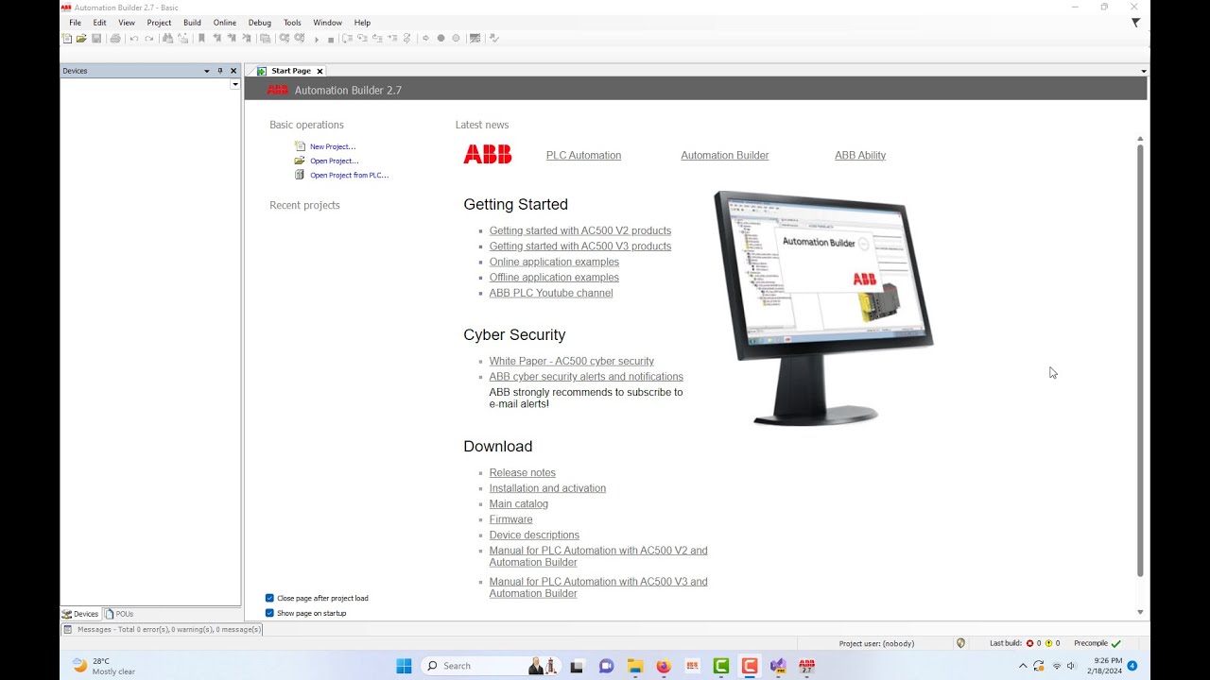The height and width of the screenshot is (680, 1210).
Task: Open Getting started with AC500 V3 products
Action: [580, 246]
